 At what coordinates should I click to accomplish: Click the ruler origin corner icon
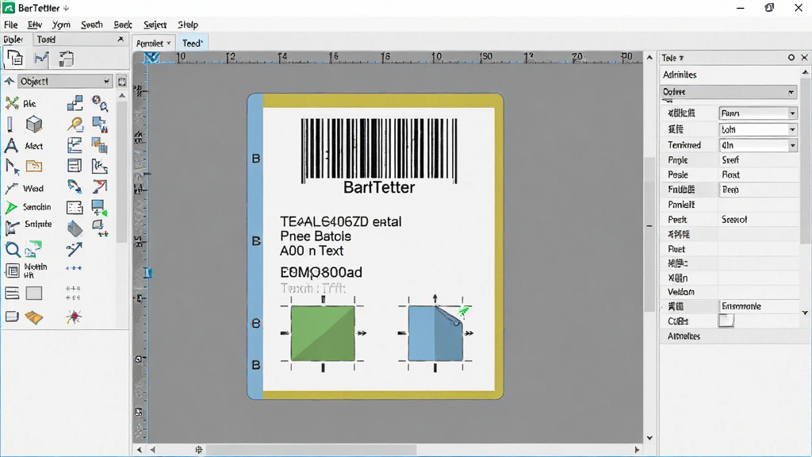(151, 57)
